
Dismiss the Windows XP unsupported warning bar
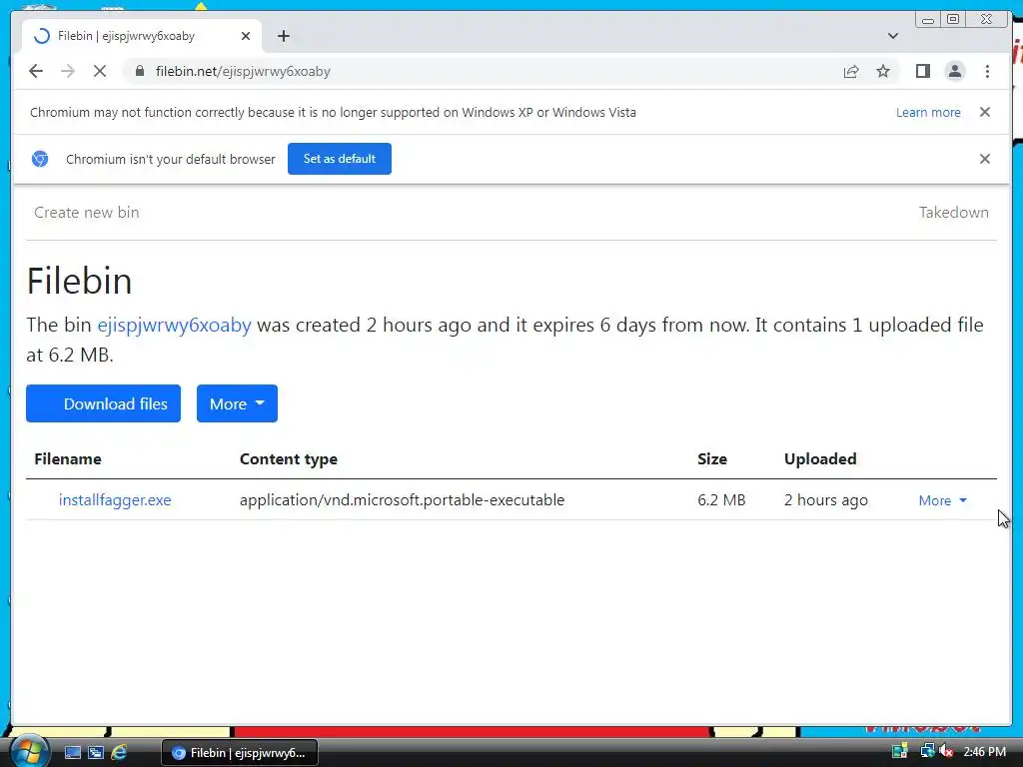pyautogui.click(x=984, y=112)
